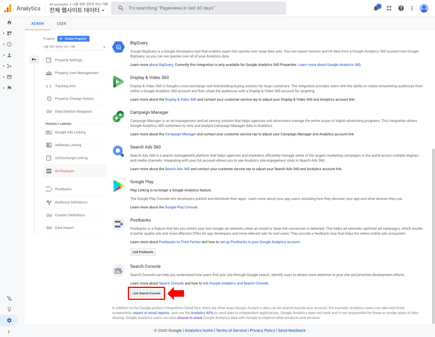Open Property Change History
435x337 pixels.
75,99
